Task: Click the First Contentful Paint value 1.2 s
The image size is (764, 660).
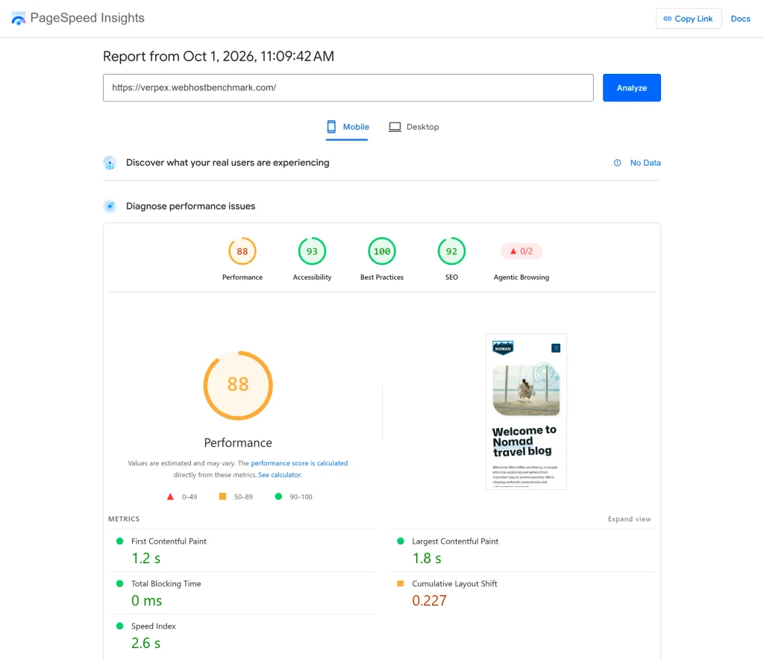Action: coord(145,558)
